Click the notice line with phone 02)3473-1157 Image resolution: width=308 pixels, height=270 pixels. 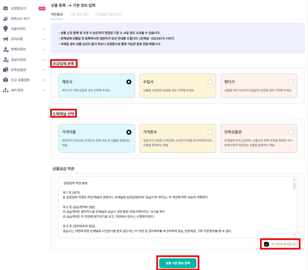click(x=116, y=38)
